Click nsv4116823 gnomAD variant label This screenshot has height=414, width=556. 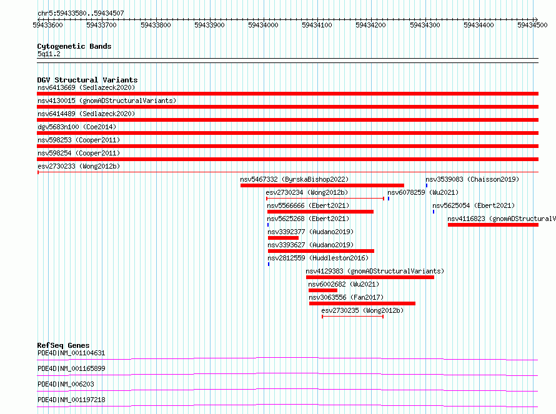point(502,219)
